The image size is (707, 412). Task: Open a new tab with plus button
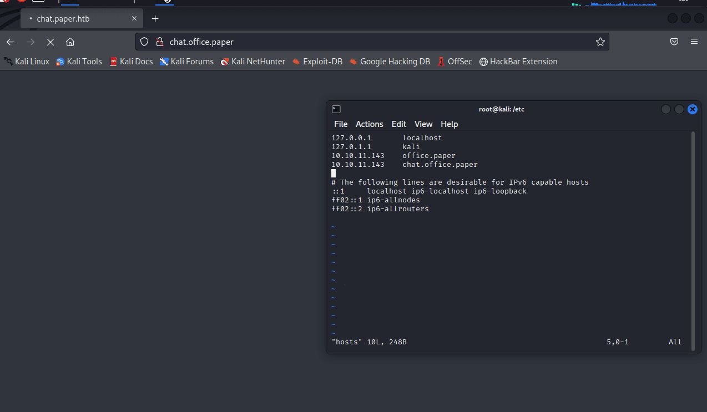(155, 19)
